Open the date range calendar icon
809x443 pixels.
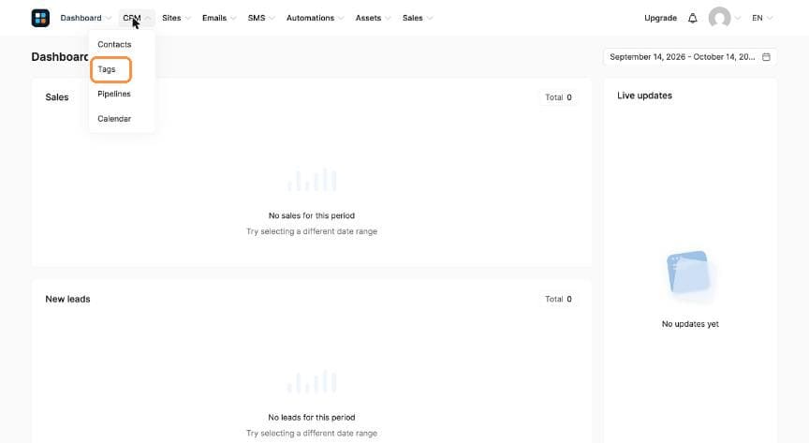[x=766, y=57]
